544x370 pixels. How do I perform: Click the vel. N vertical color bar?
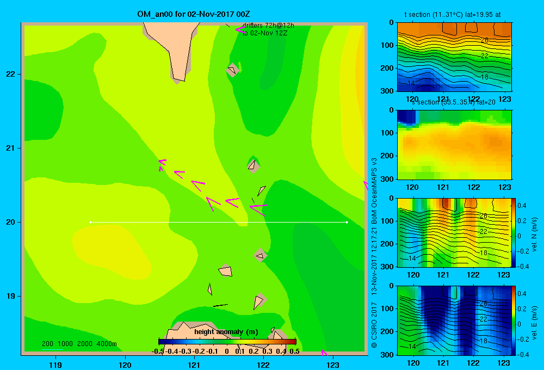pos(514,232)
